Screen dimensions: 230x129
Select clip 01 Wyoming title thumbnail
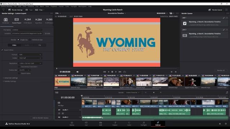(63, 82)
